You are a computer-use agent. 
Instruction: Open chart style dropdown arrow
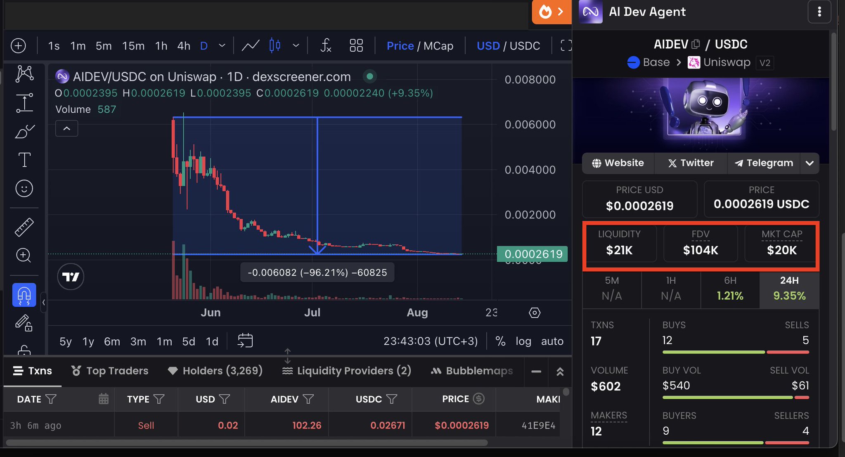click(296, 45)
